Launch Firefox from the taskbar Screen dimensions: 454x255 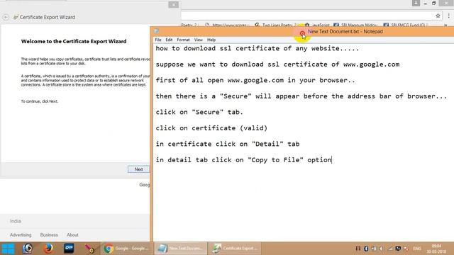(x=48, y=249)
